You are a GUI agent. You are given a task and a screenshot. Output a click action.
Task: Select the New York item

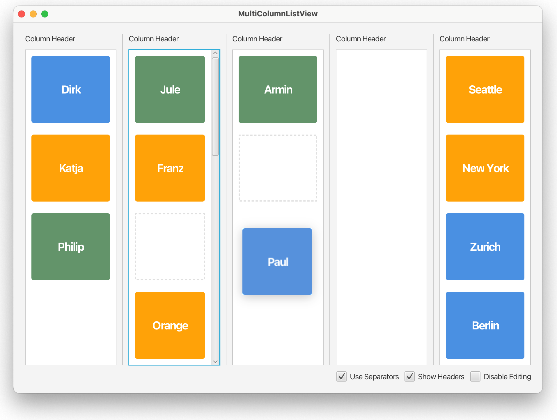click(x=485, y=168)
